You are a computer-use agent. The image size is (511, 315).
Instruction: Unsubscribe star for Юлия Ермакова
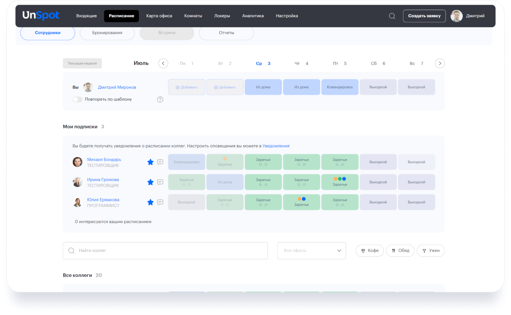pyautogui.click(x=150, y=202)
